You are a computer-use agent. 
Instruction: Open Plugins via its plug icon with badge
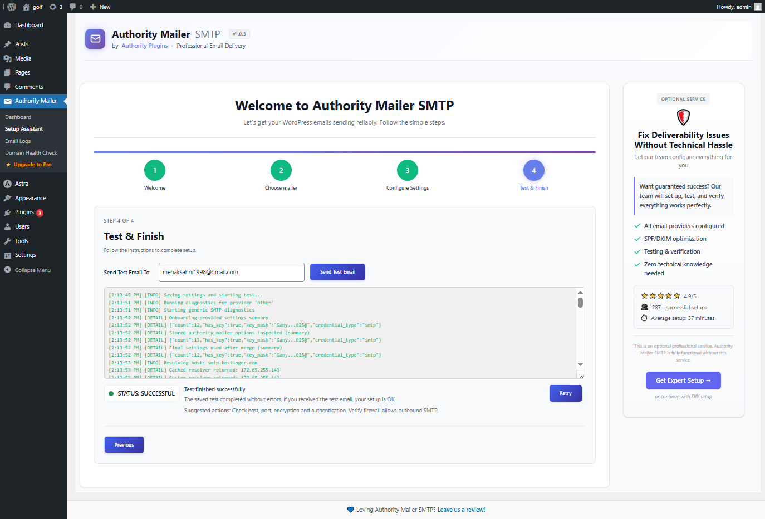8,212
